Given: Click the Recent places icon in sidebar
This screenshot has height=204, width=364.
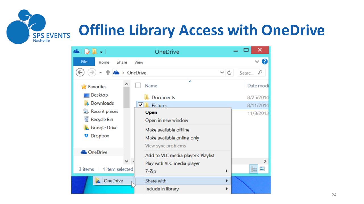Looking at the screenshot, I should point(86,111).
